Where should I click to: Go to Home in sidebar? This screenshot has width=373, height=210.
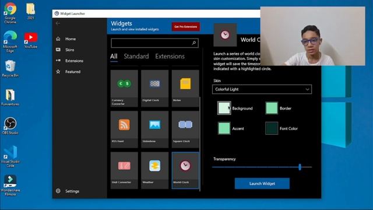(70, 39)
